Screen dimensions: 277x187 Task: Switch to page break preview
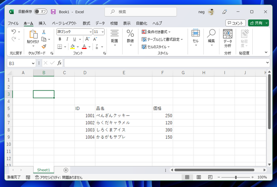210,177
